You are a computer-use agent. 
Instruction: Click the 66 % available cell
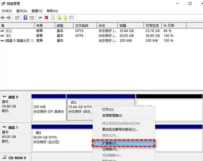(168, 31)
